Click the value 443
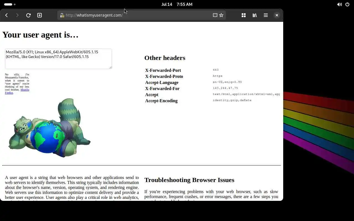 pyautogui.click(x=216, y=70)
